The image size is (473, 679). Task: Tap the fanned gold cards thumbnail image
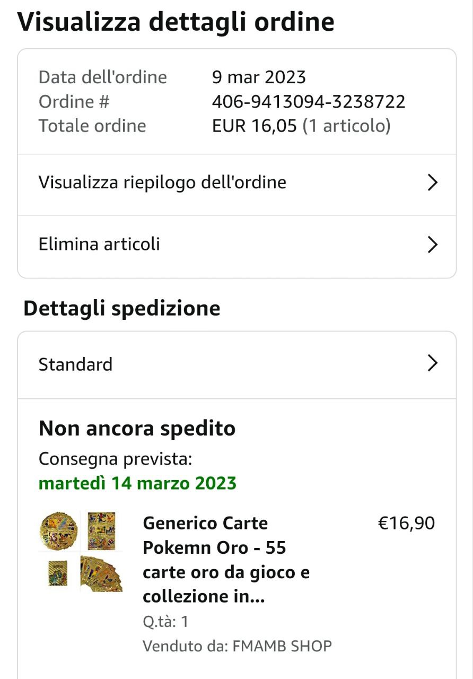pyautogui.click(x=101, y=573)
